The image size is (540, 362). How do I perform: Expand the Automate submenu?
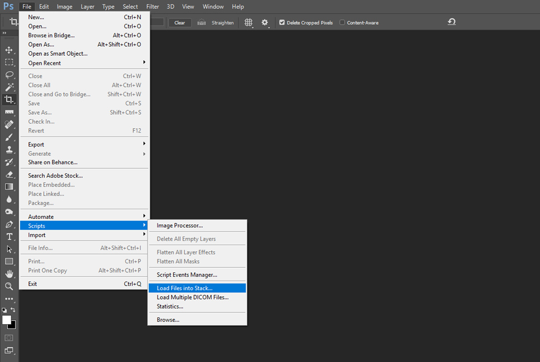point(85,217)
